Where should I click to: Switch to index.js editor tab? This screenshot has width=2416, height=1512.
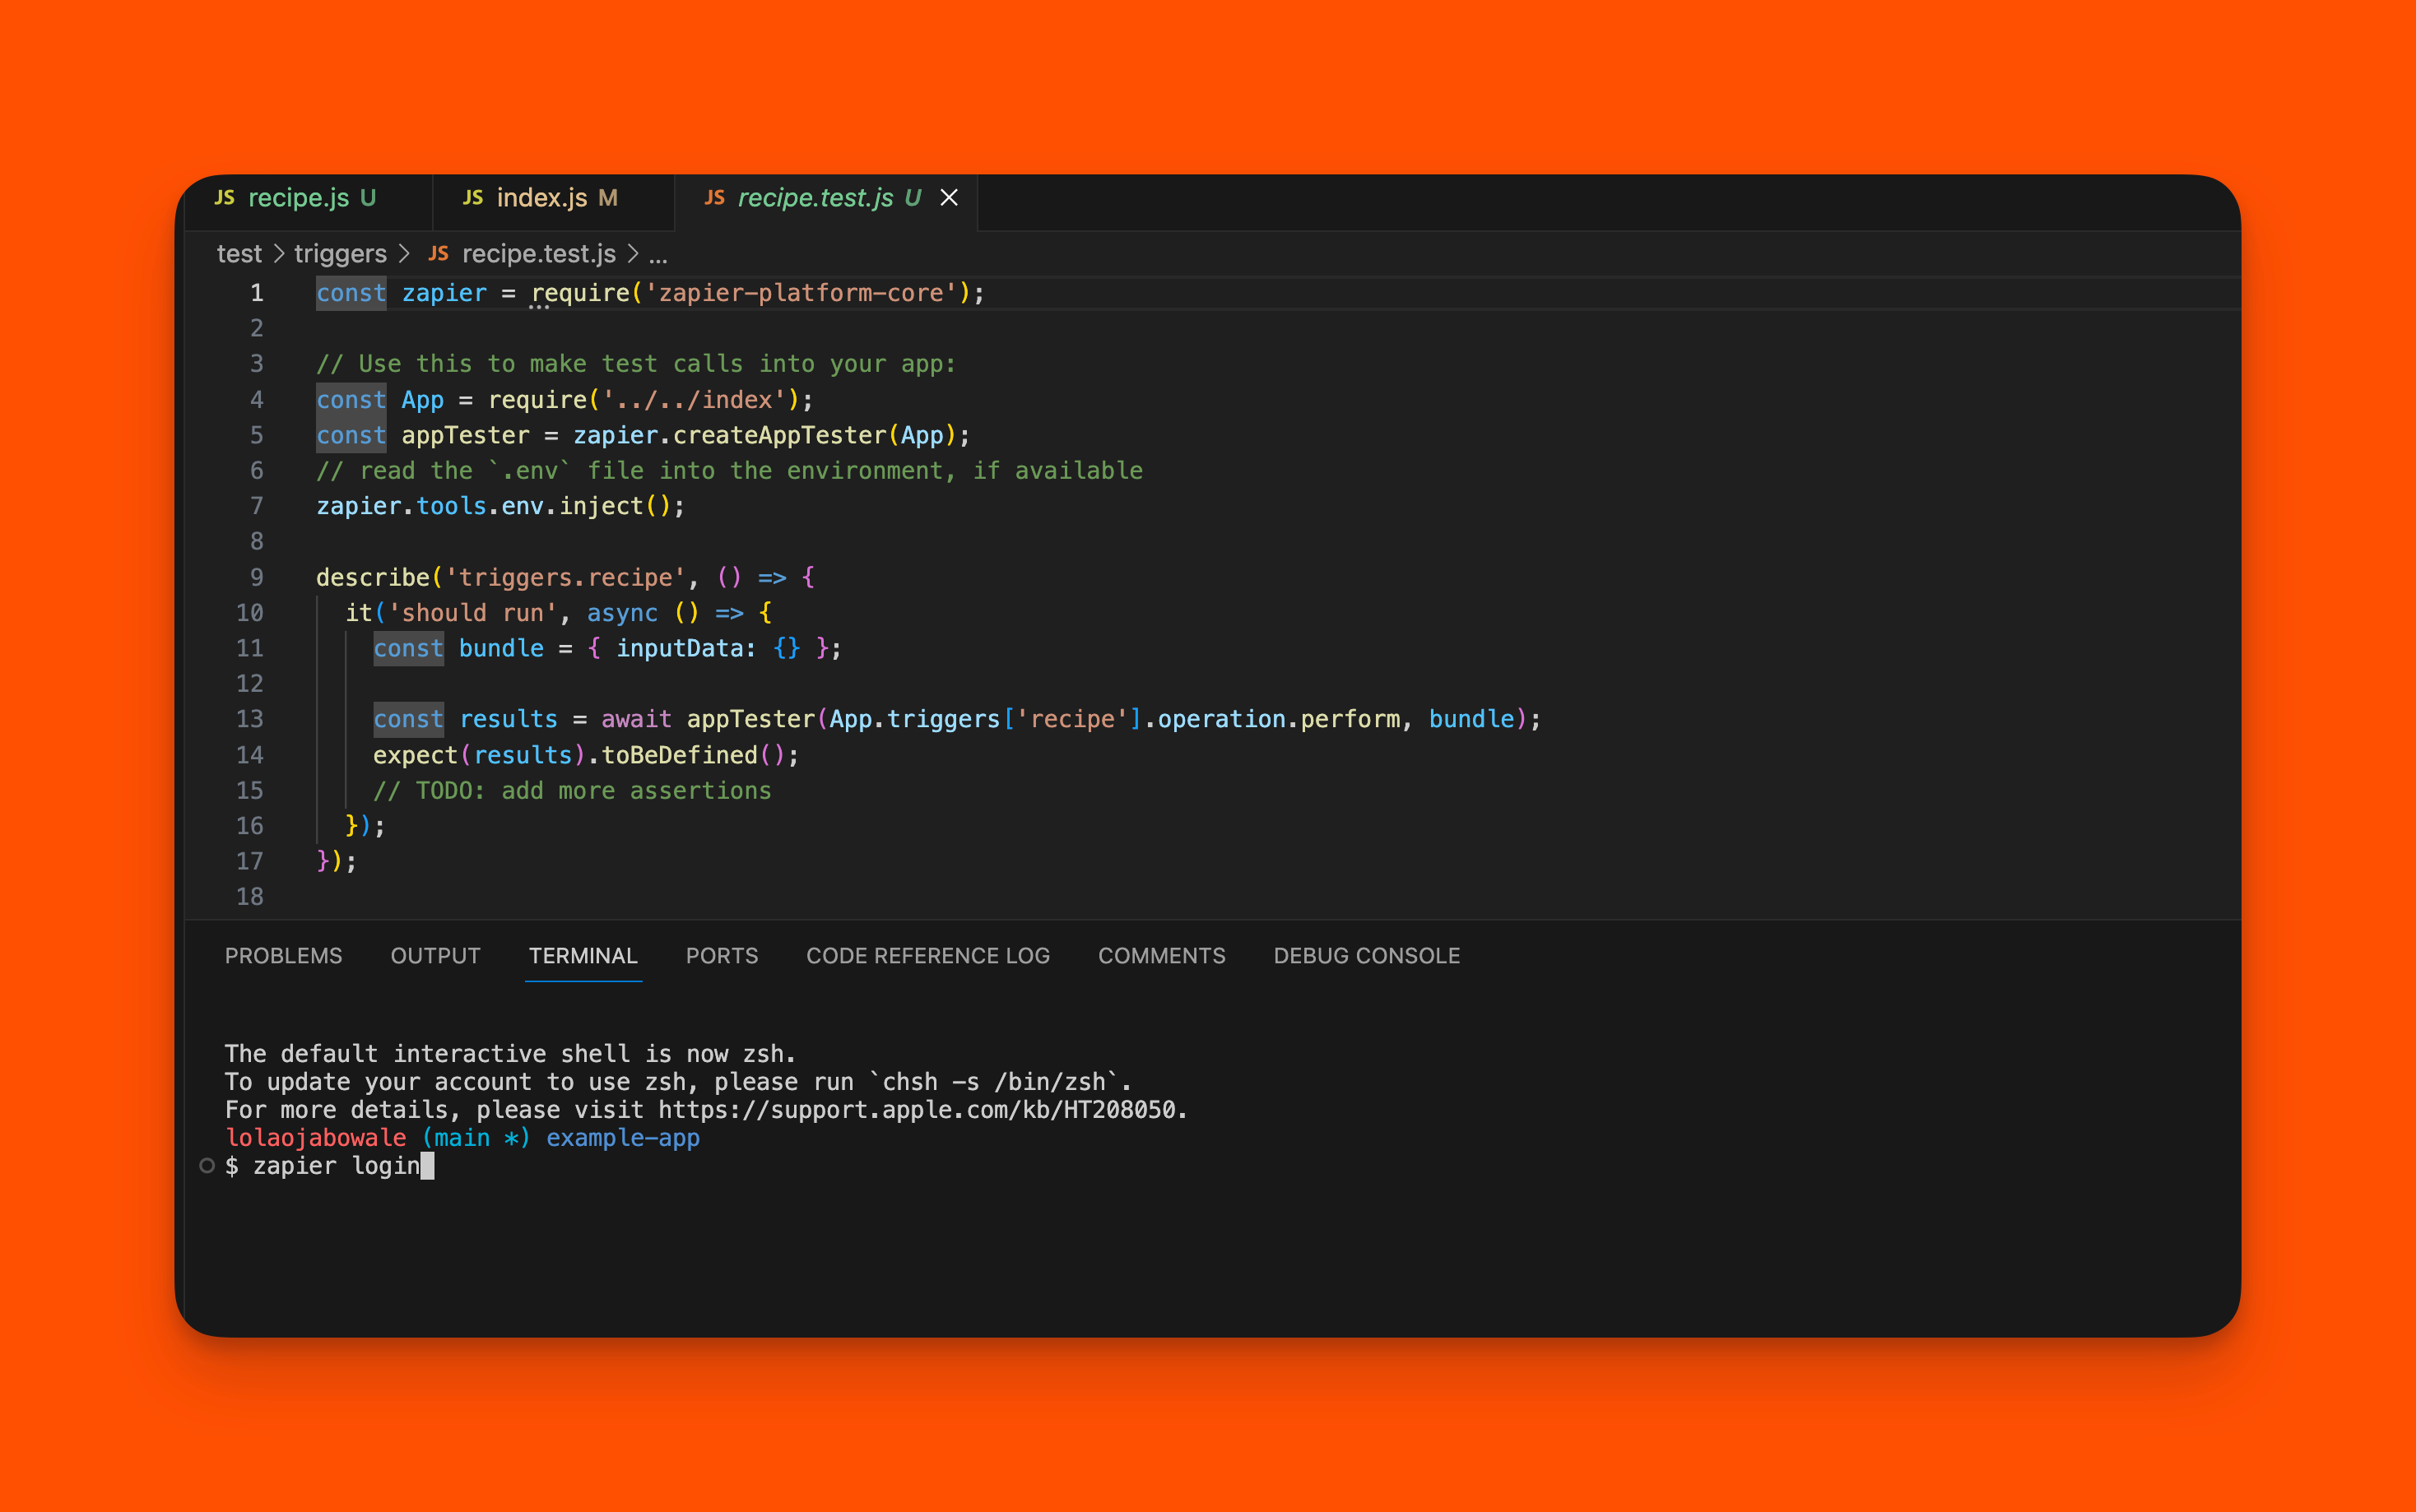(541, 198)
